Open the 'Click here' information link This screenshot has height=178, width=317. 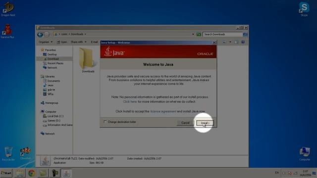(x=130, y=102)
